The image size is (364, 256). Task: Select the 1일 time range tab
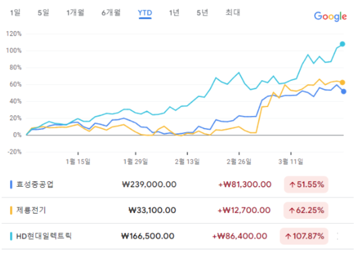coord(15,12)
